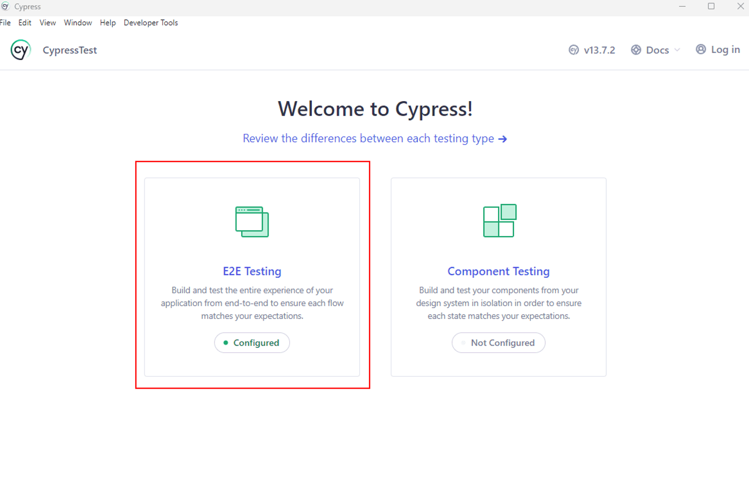Open the View menu
749x494 pixels.
click(x=48, y=22)
